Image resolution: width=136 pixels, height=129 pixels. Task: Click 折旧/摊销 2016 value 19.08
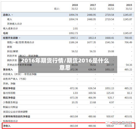[111, 51]
